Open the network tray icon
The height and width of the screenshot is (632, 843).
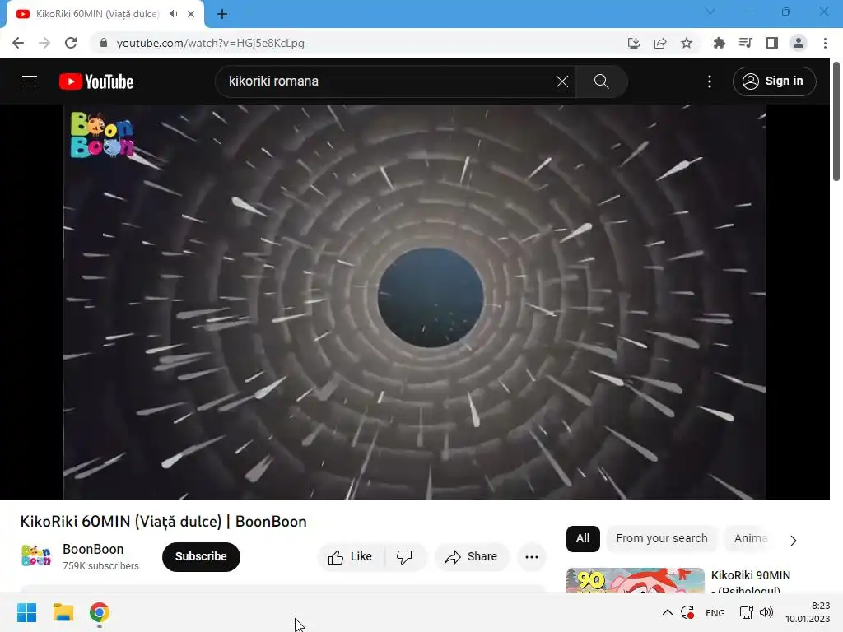pyautogui.click(x=746, y=612)
